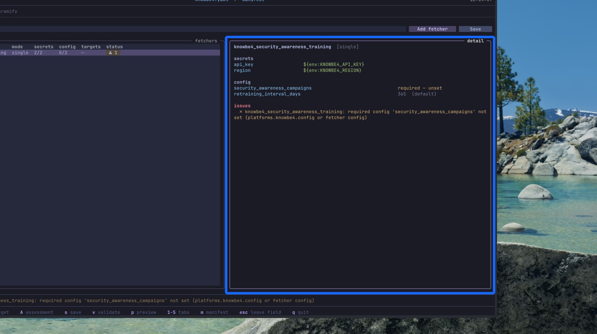597x334 pixels.
Task: Click the Add fetcher button
Action: pyautogui.click(x=432, y=29)
